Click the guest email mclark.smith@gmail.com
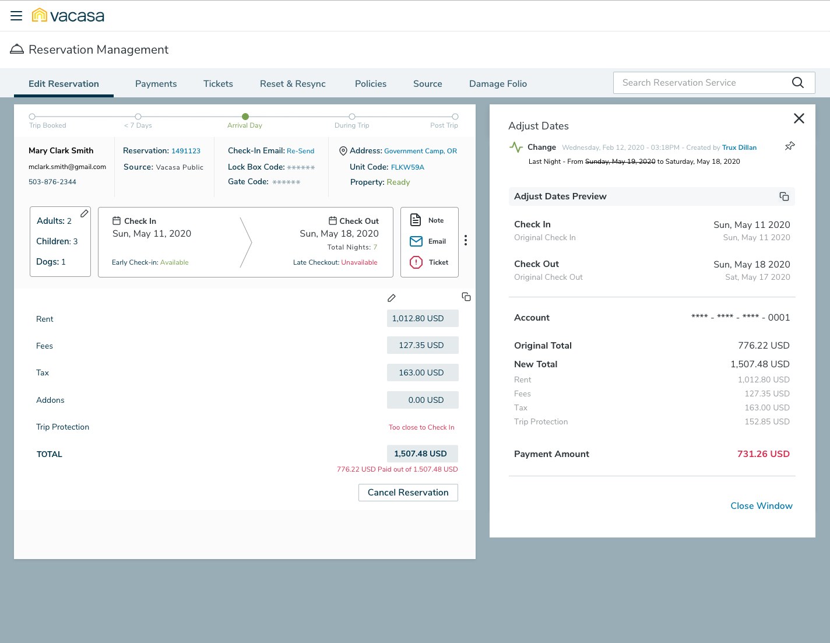Screen dimensions: 830x643 67,167
